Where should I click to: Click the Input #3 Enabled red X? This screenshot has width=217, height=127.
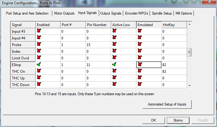click(39, 31)
